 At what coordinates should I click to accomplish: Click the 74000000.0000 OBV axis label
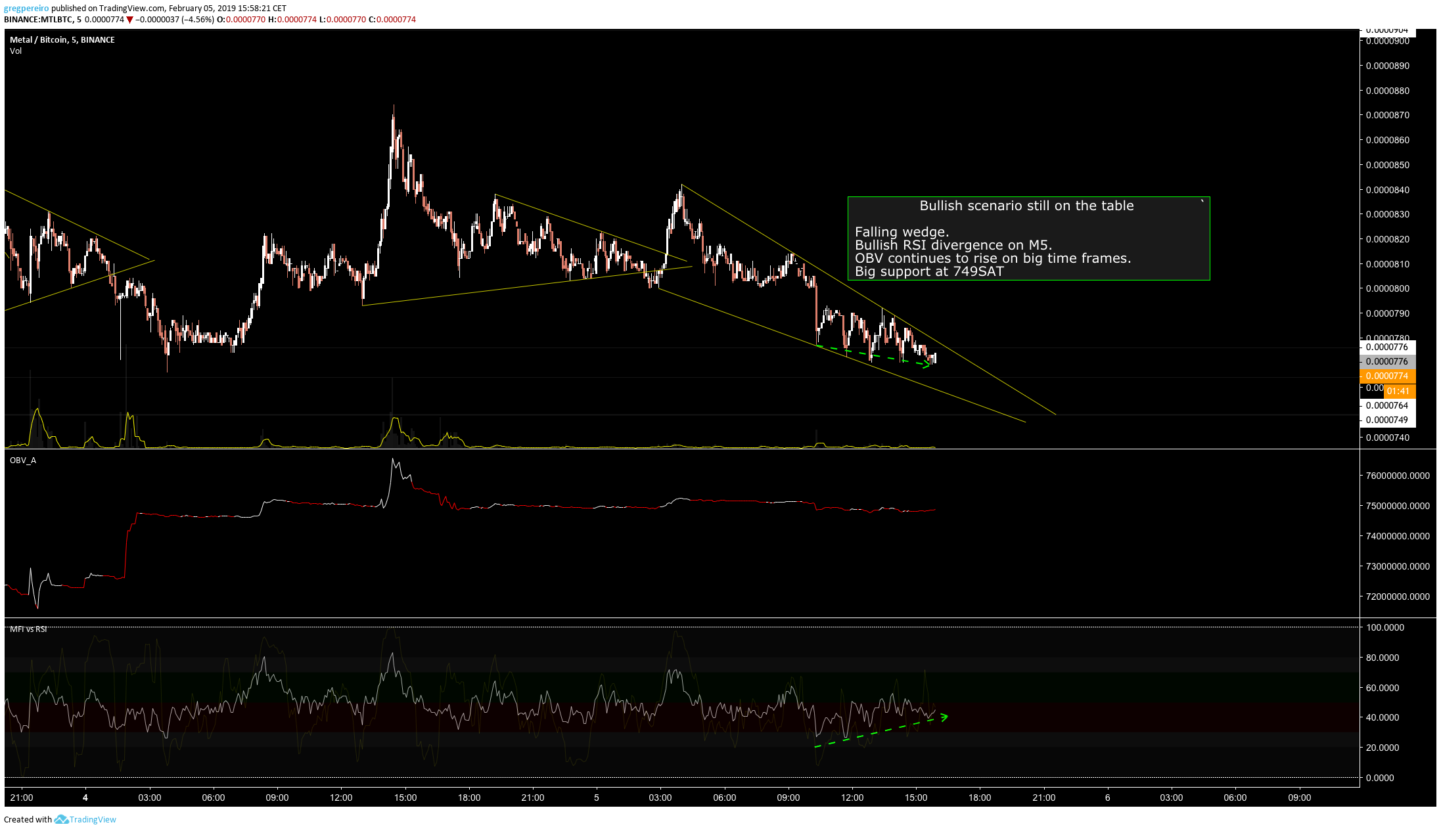pos(1398,537)
